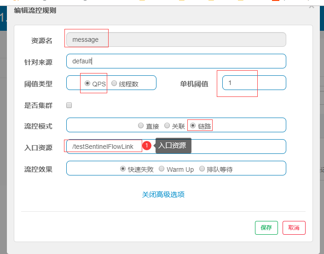The width and height of the screenshot is (324, 254).
Task: Focus the 针对来源 field with default
Action: tap(176, 61)
